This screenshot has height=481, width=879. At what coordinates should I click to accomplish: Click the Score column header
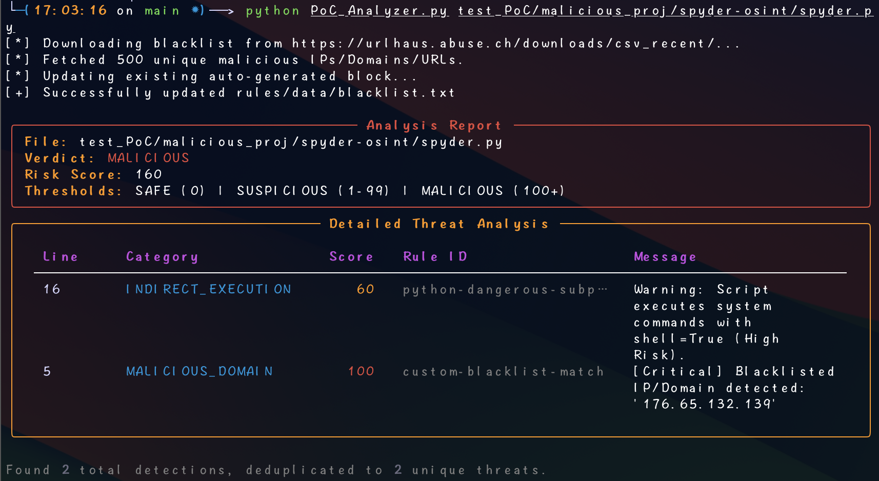351,256
